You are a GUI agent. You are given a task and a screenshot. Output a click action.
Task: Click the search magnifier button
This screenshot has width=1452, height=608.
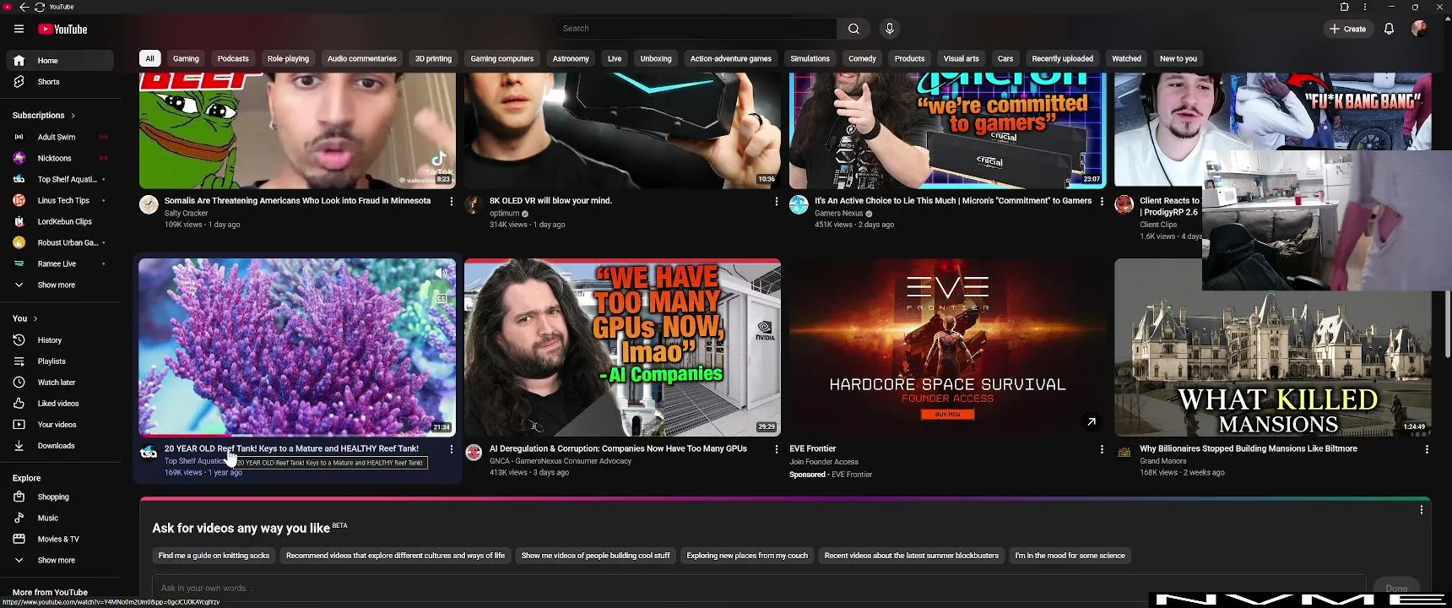(853, 29)
